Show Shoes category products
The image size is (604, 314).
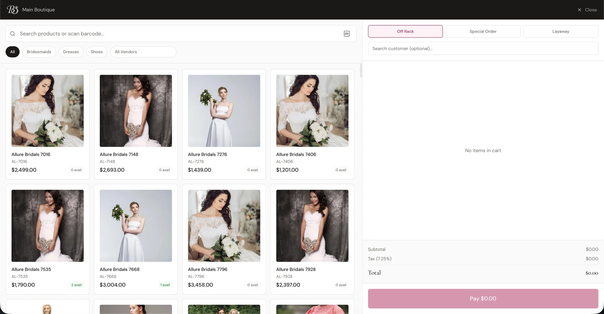click(97, 52)
